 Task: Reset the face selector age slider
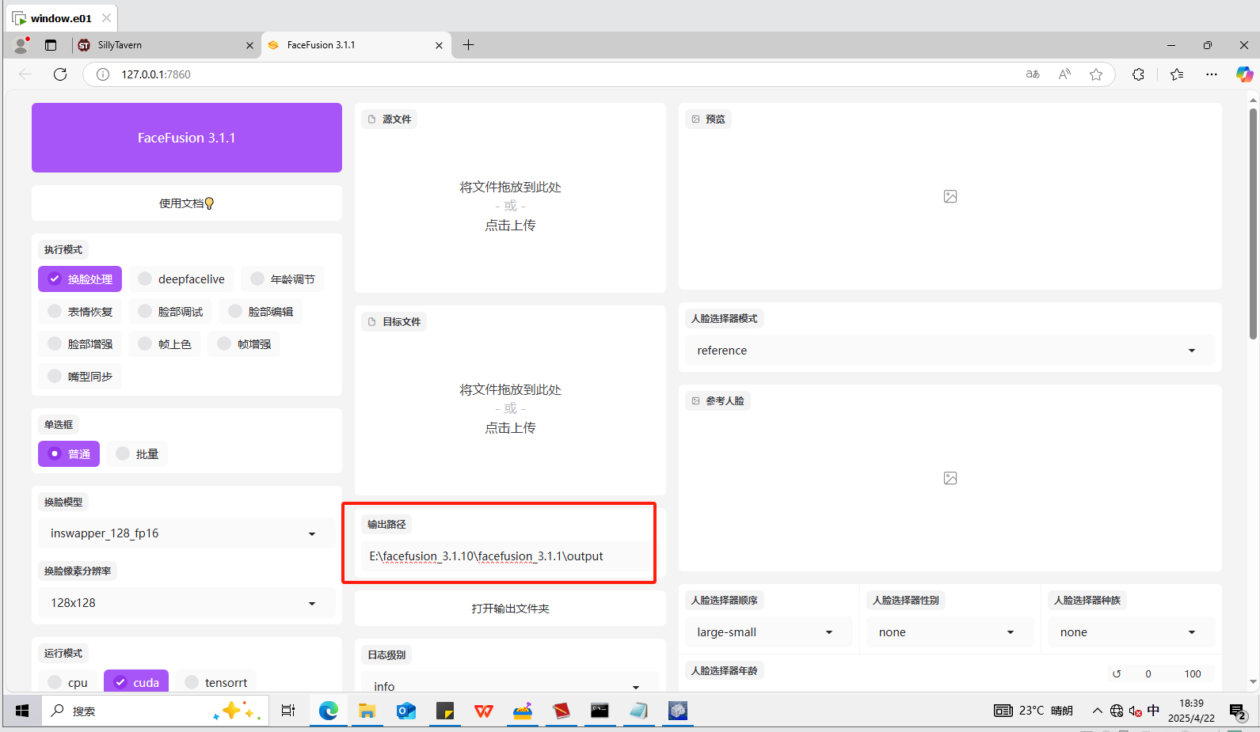1117,674
